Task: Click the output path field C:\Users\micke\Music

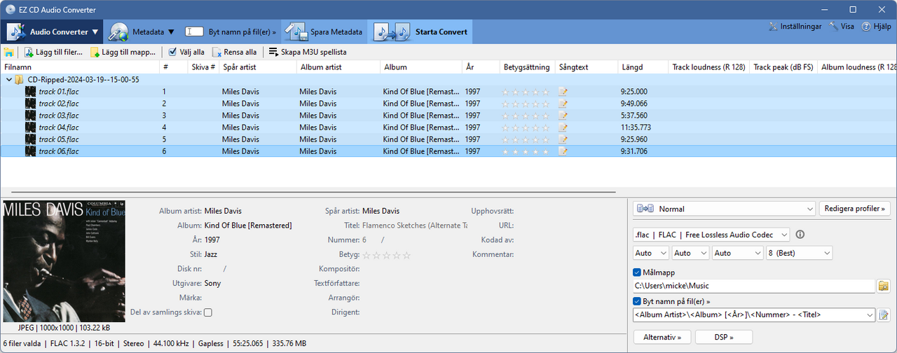Action: (754, 286)
